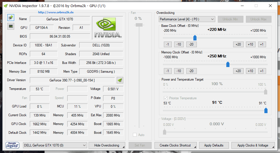This screenshot has width=280, height=153.
Task: Click Memory Clock Offset -10 button
Action: (x=179, y=71)
